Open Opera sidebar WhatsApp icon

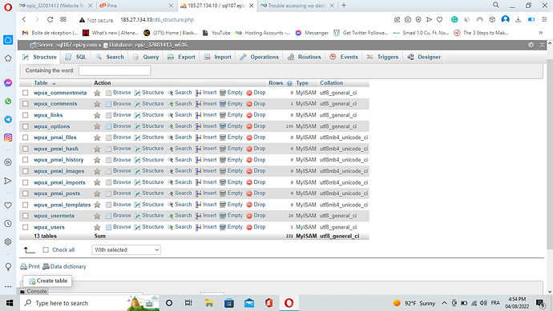click(8, 102)
